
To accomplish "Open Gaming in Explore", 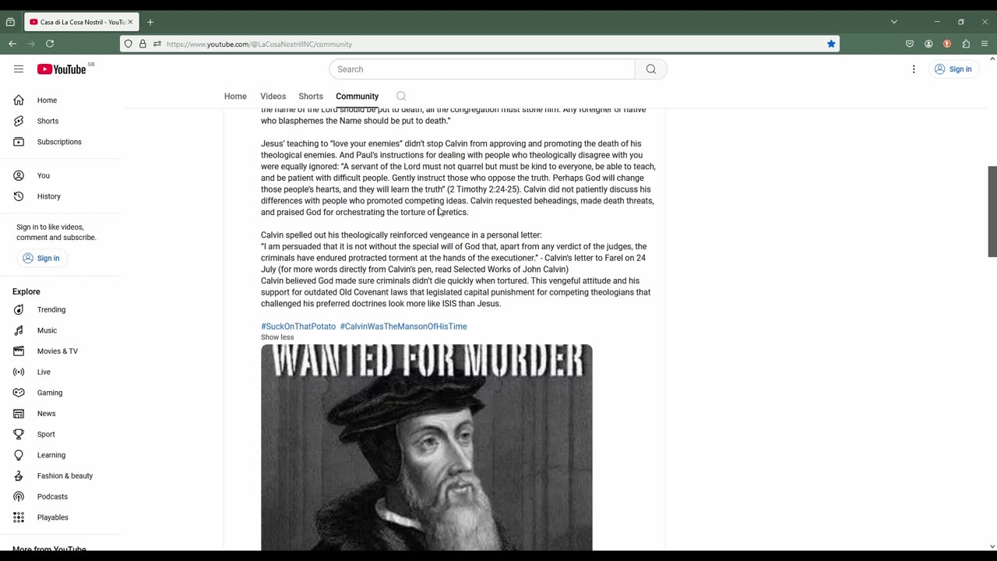I will 50,393.
